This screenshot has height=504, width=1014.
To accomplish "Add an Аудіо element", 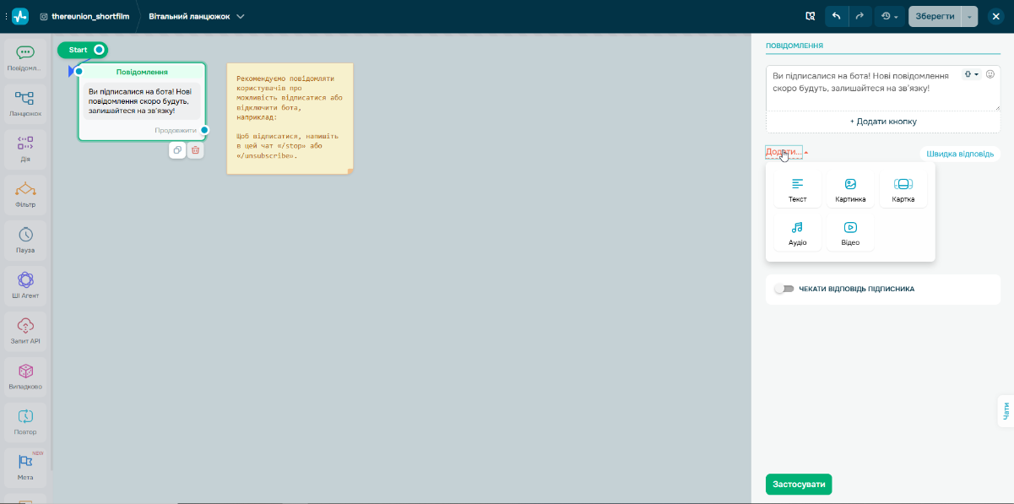I will [x=798, y=234].
